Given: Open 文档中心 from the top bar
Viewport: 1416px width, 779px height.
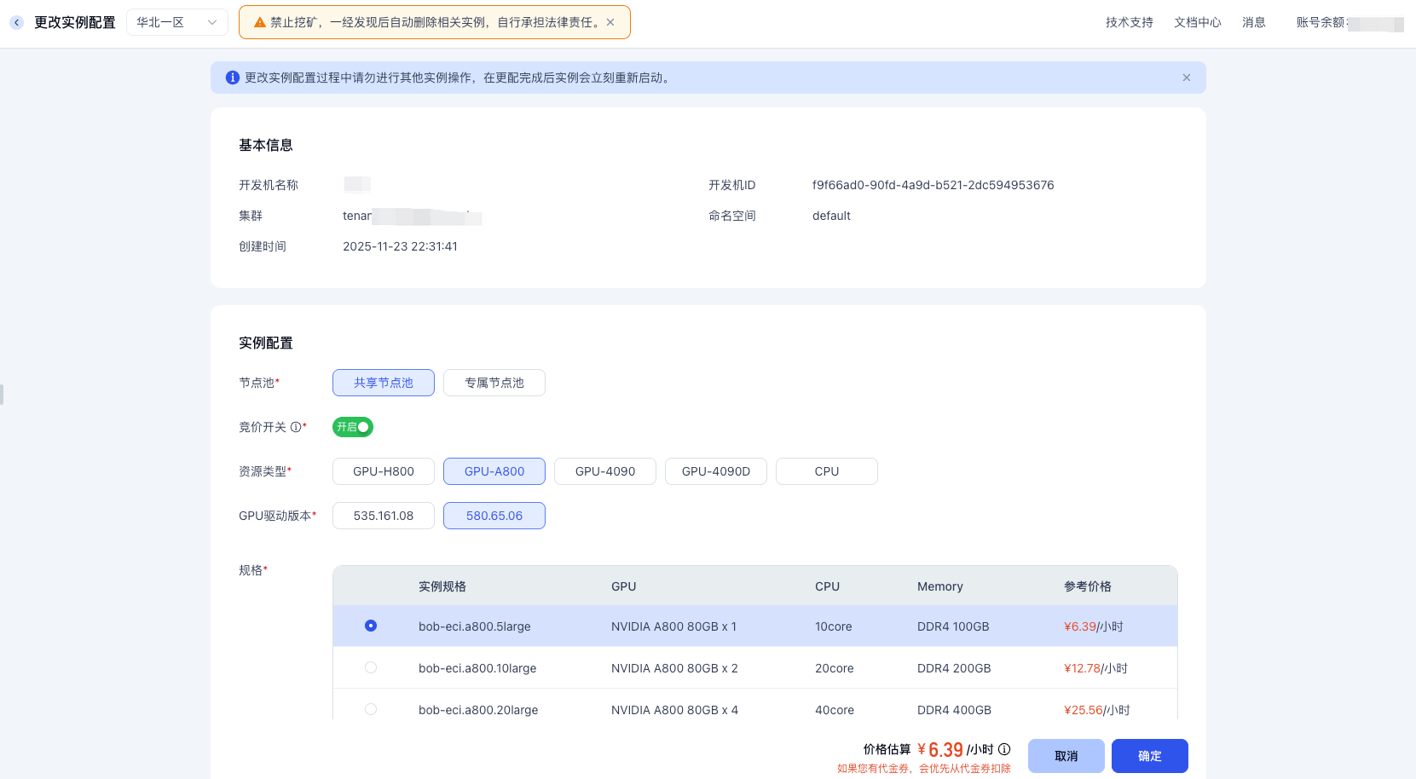Looking at the screenshot, I should [1197, 22].
